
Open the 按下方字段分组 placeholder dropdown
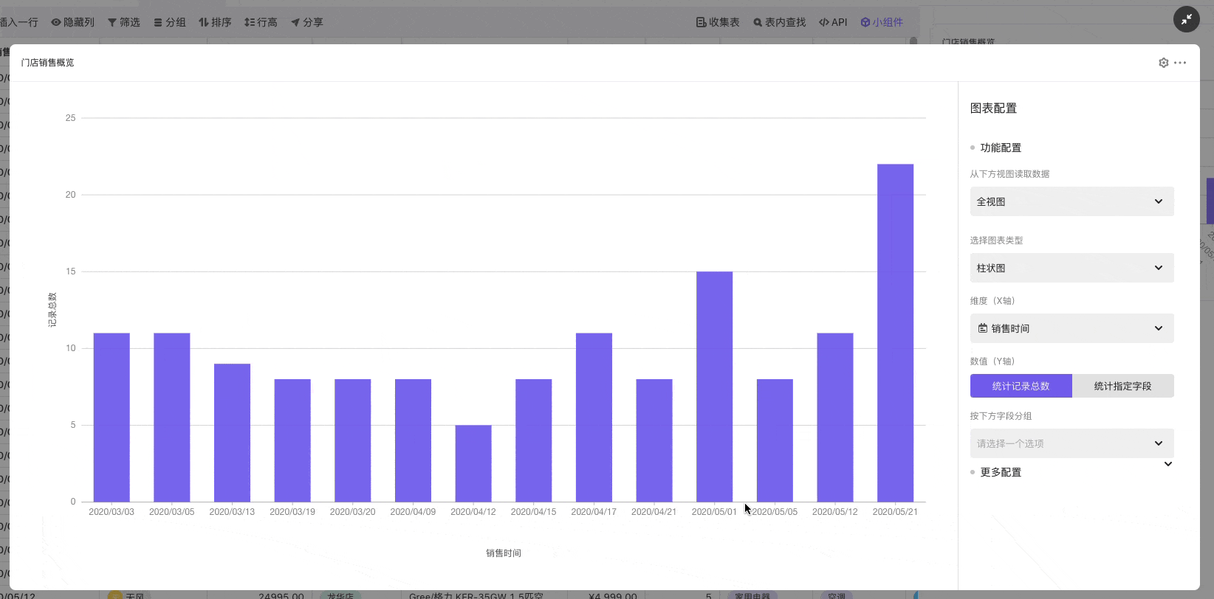(1071, 443)
